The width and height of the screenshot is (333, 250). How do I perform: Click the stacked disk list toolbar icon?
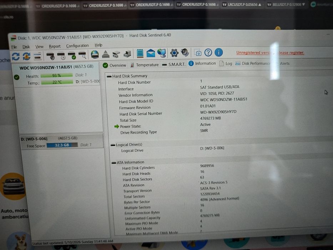pyautogui.click(x=37, y=56)
